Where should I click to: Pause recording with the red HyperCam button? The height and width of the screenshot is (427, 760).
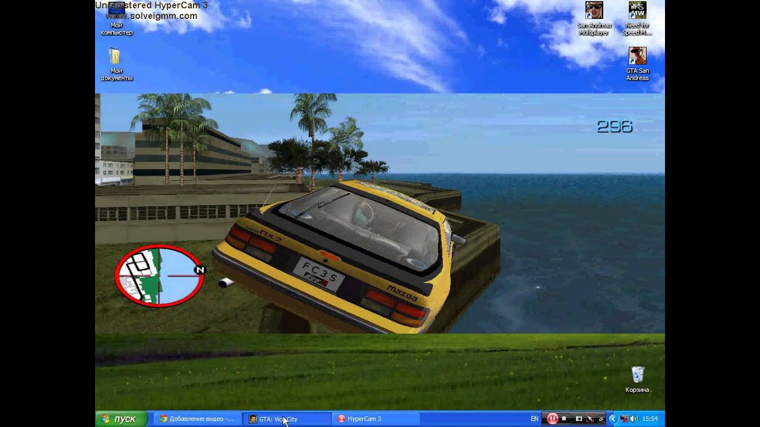coord(553,419)
